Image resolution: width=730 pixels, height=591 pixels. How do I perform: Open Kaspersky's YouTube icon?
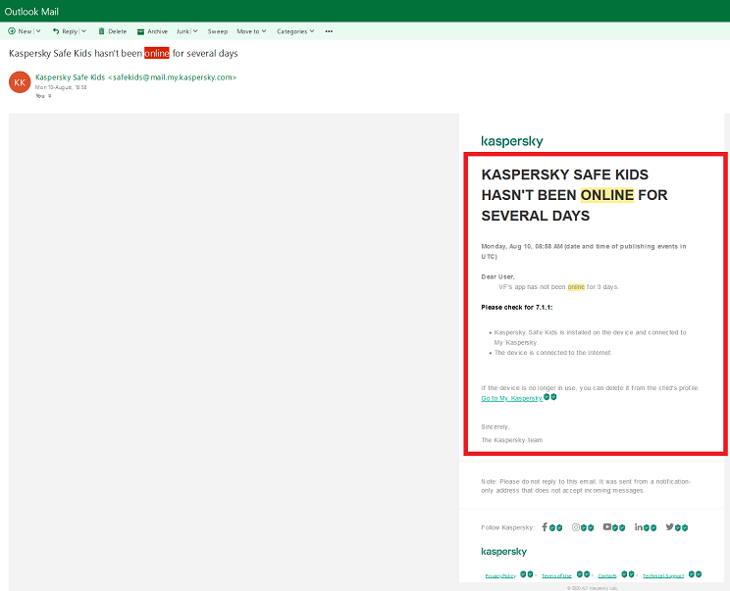point(607,527)
